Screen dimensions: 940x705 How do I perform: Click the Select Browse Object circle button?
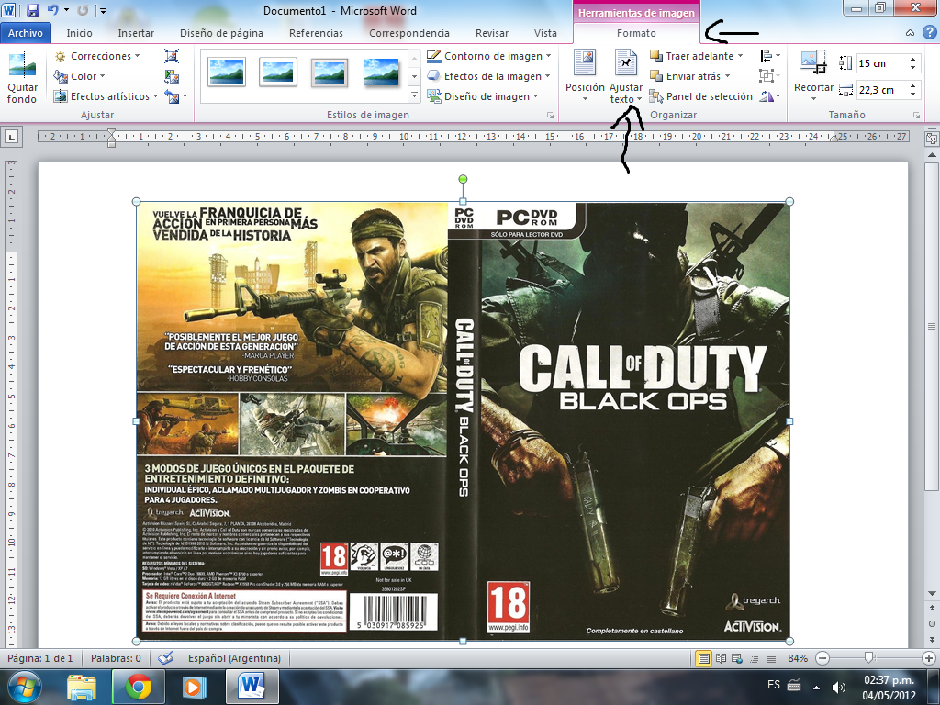click(933, 624)
